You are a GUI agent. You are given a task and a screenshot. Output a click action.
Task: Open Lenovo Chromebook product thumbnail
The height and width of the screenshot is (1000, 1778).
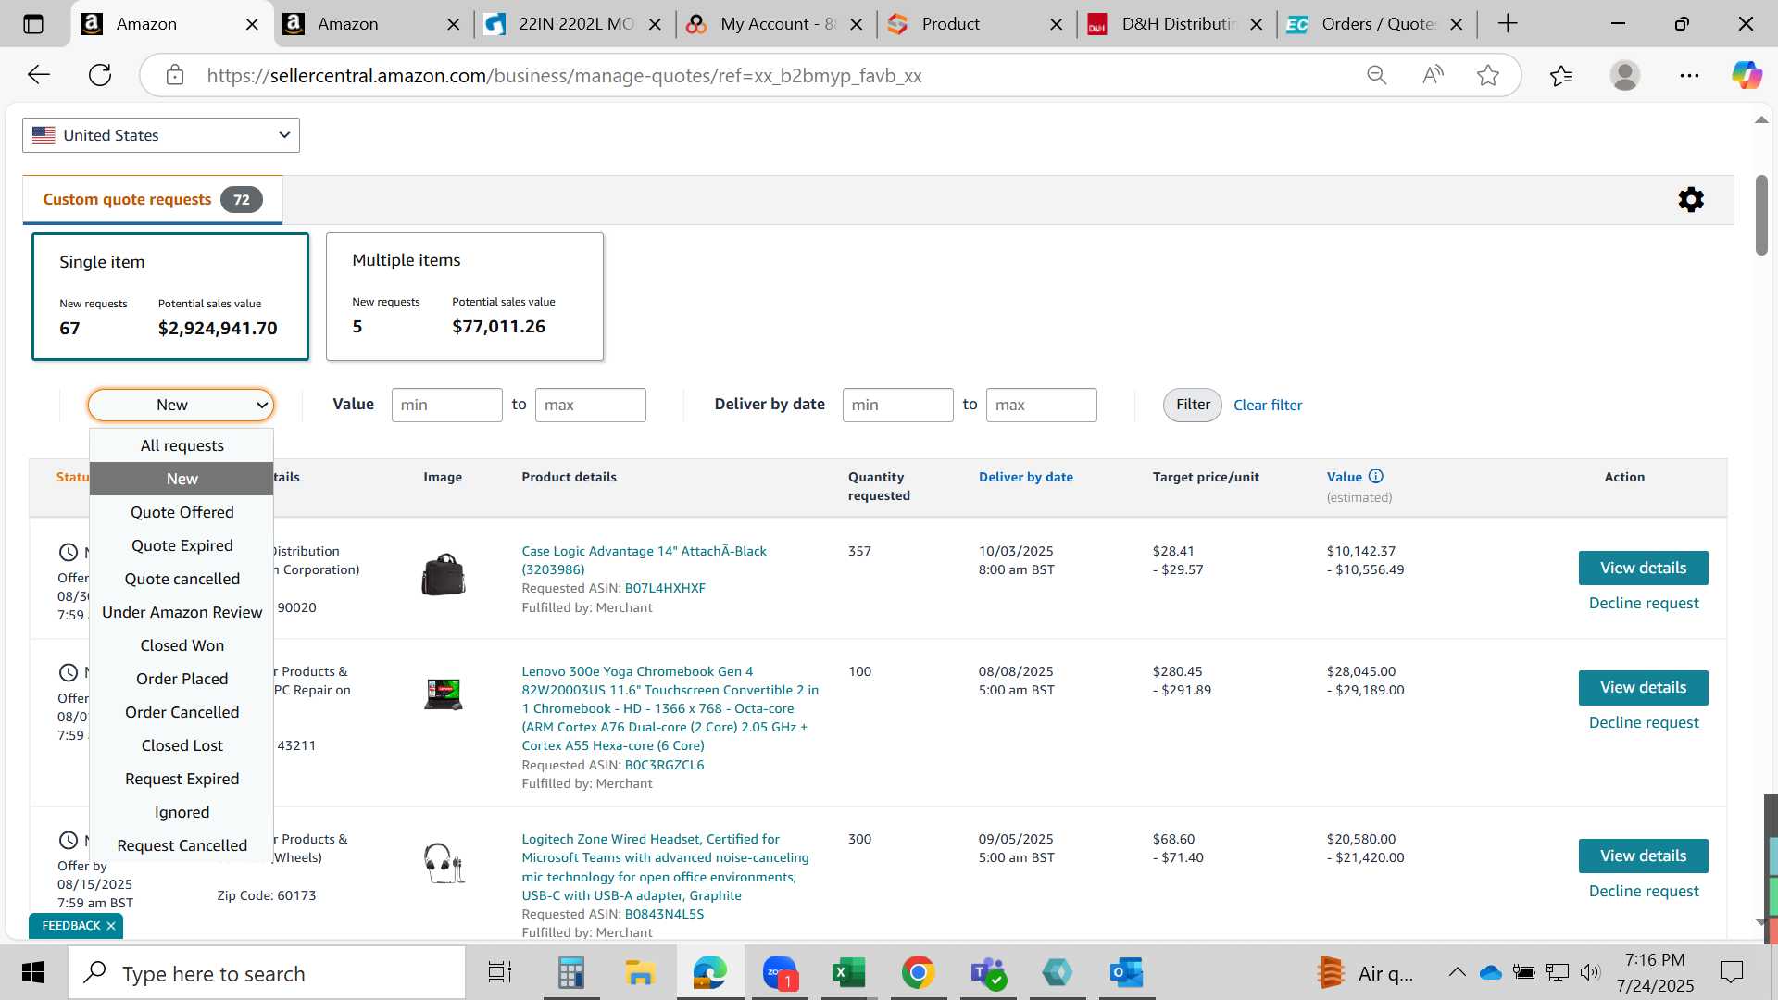tap(444, 694)
